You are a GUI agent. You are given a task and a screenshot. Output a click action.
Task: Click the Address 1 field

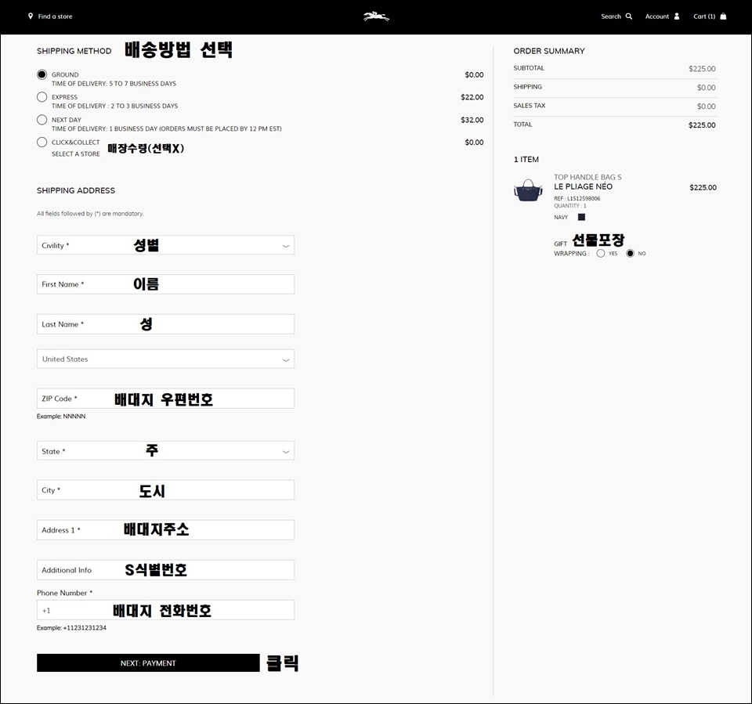[165, 530]
